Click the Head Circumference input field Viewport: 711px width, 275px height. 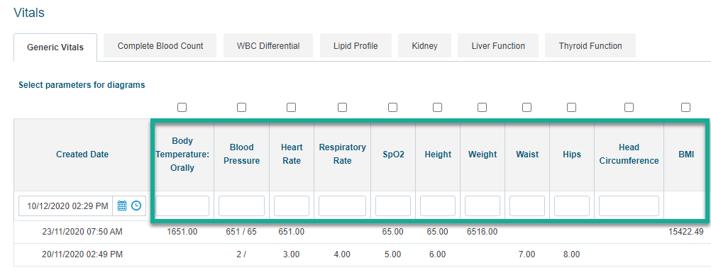629,206
